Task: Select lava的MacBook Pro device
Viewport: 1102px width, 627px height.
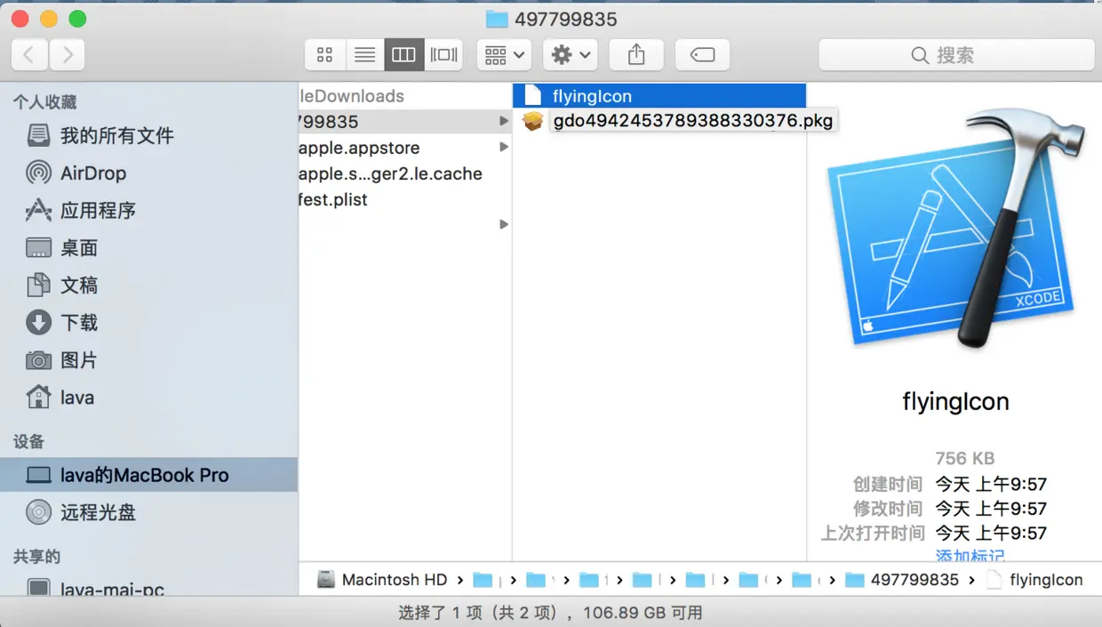Action: [148, 475]
